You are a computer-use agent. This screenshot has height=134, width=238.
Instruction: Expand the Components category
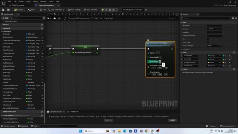pos(1,31)
